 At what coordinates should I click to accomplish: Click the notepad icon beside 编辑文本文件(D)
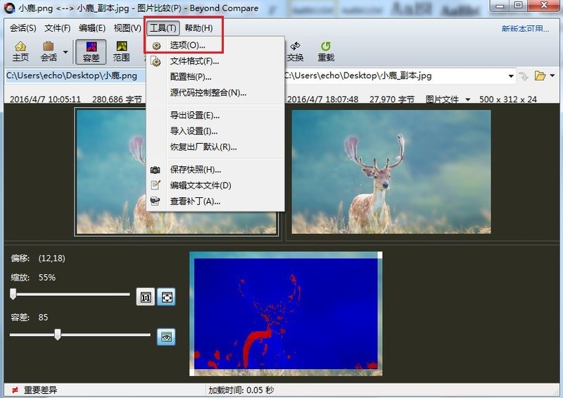coord(156,185)
